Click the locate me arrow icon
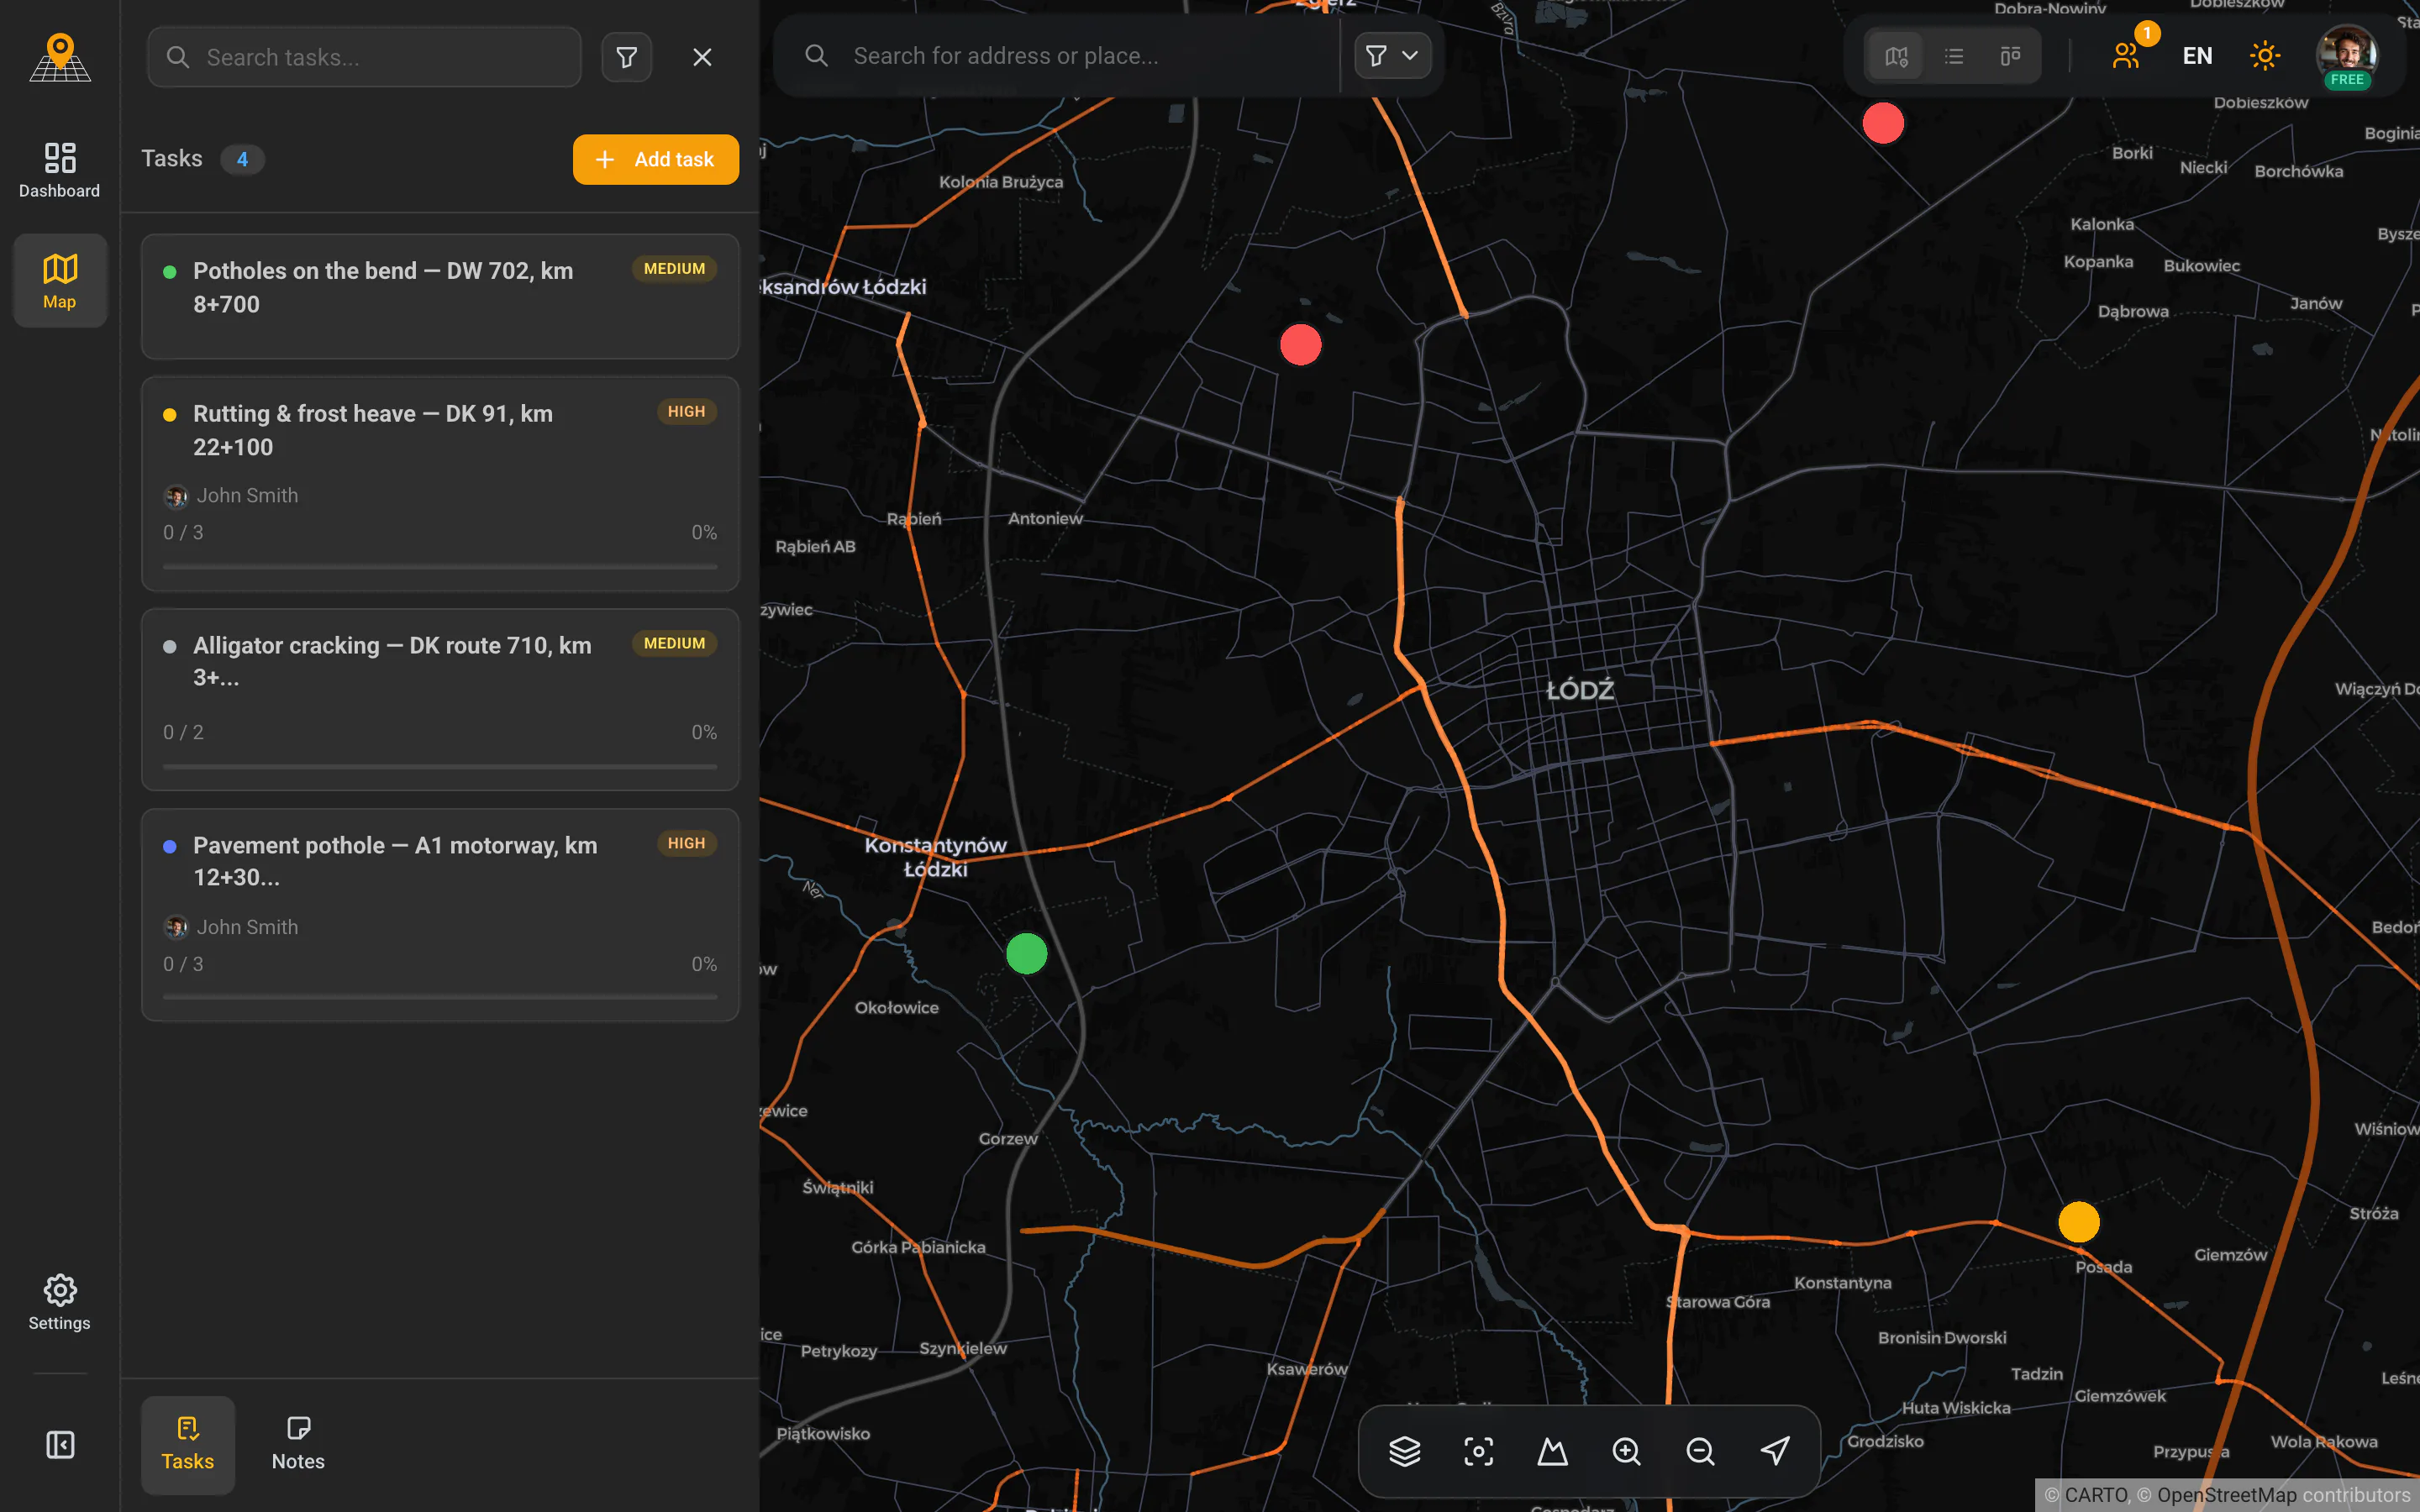The image size is (2420, 1512). pyautogui.click(x=1774, y=1451)
